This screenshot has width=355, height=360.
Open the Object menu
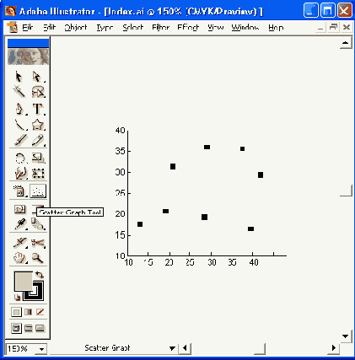click(x=76, y=27)
